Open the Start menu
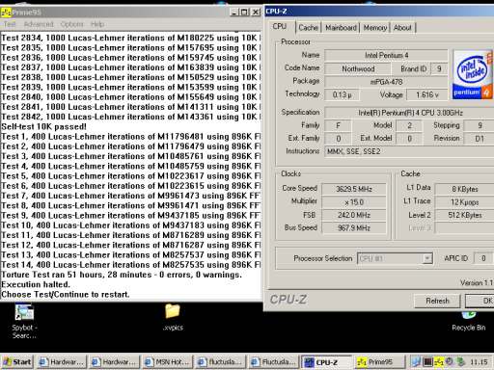Image resolution: width=494 pixels, height=370 pixels. pos(17,362)
